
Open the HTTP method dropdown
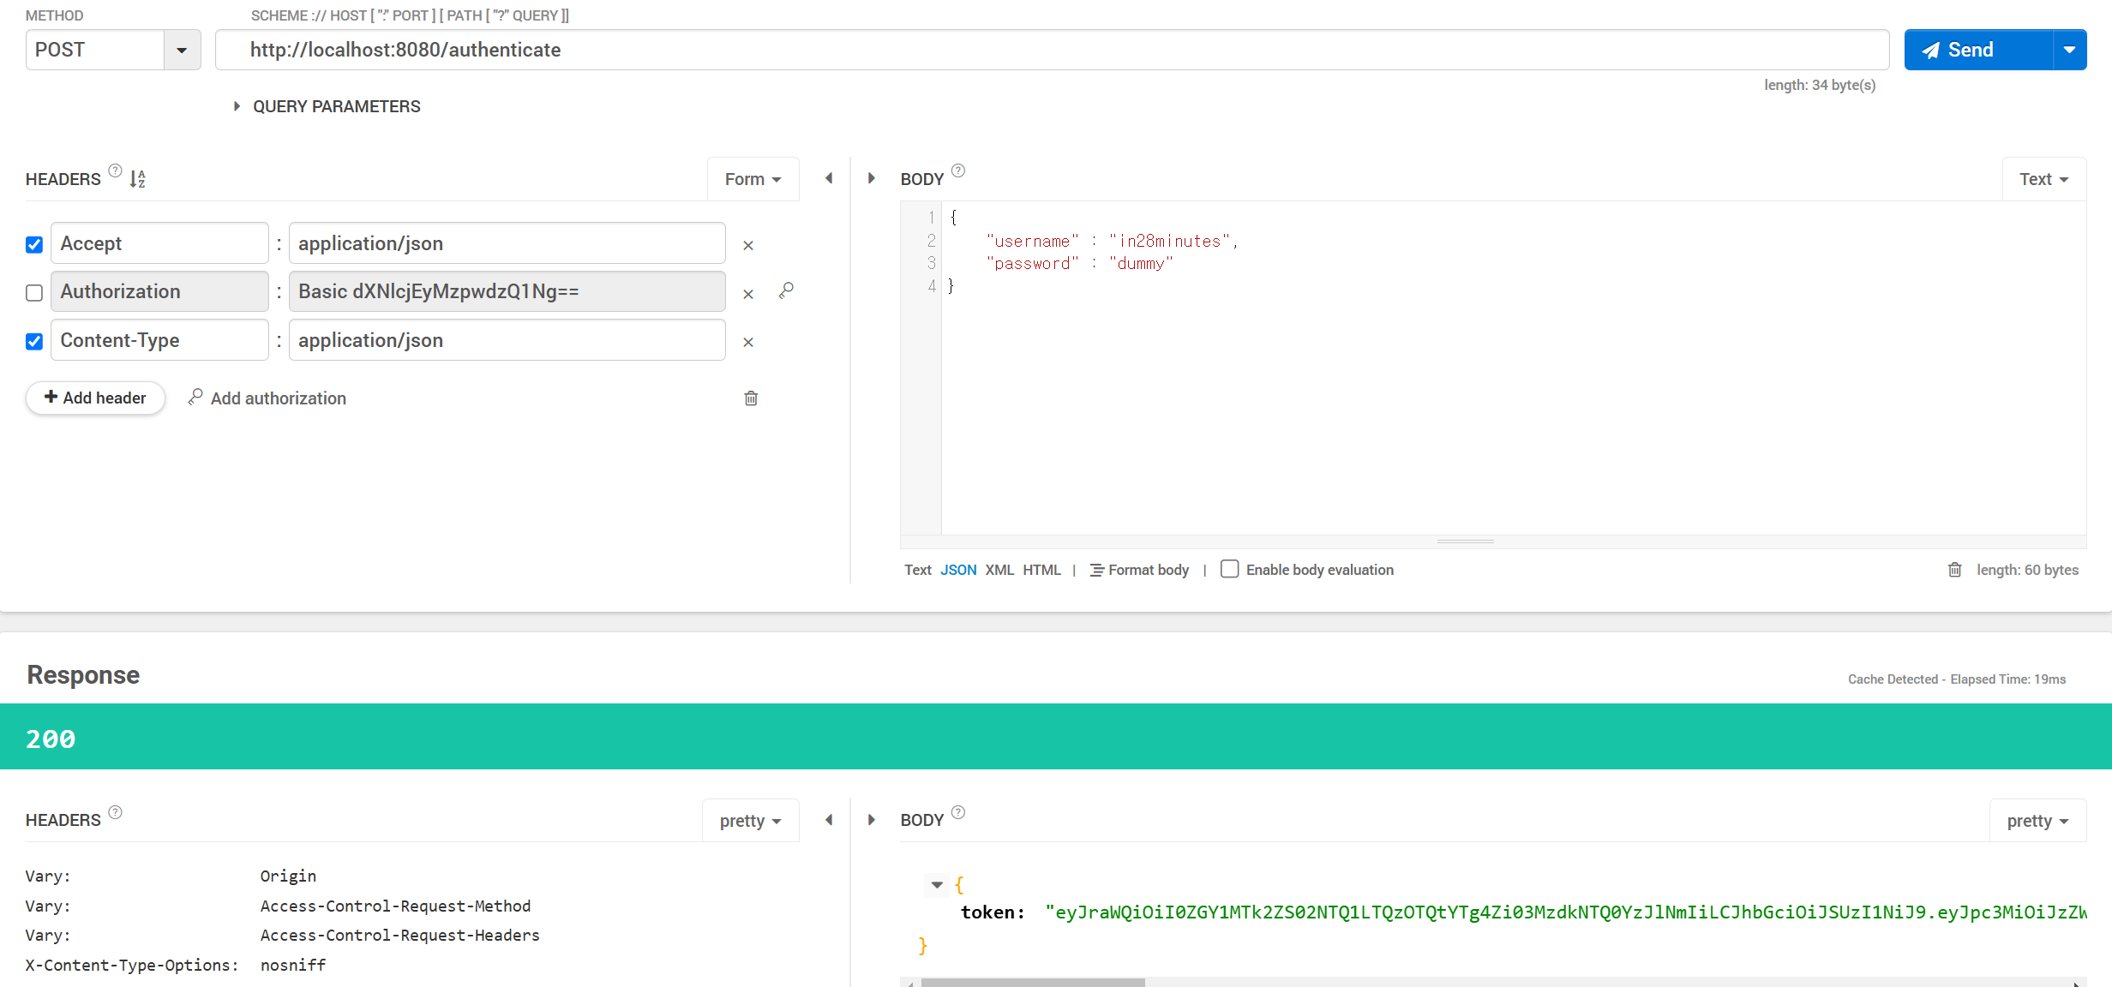click(x=182, y=50)
